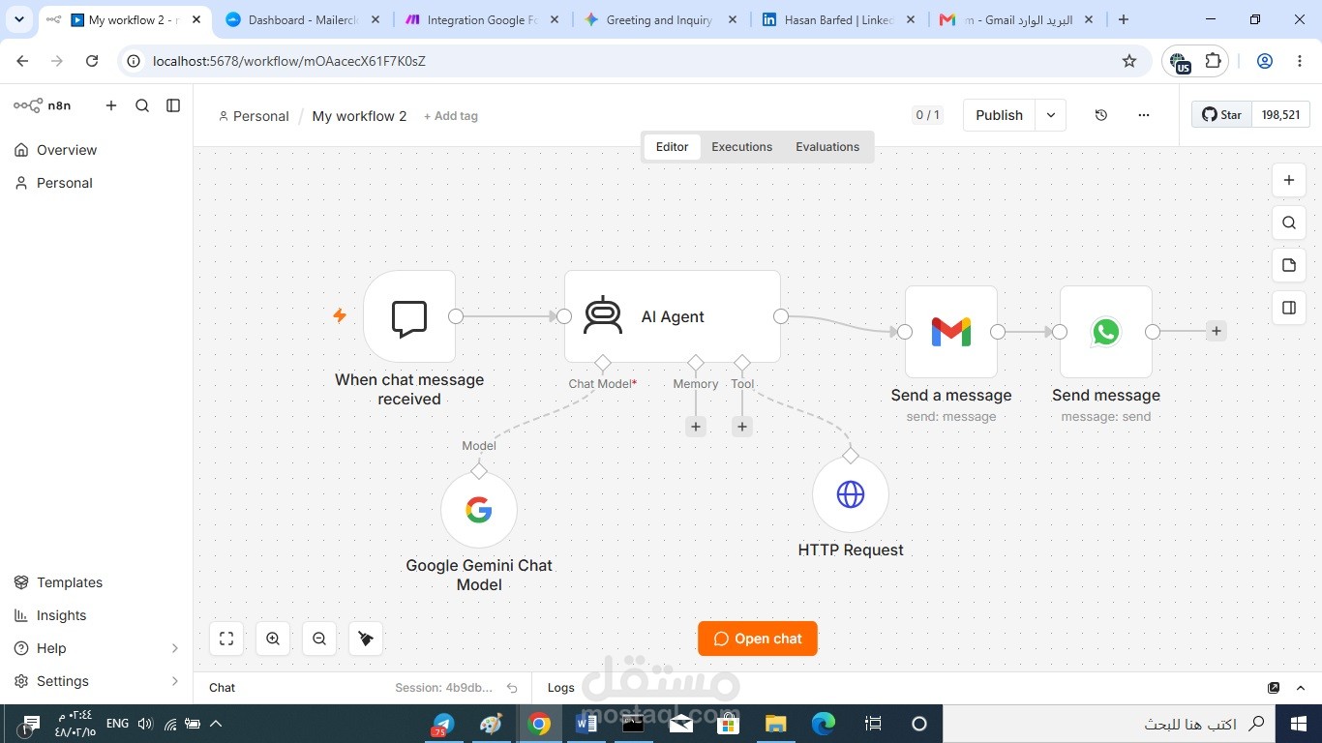Click the Logs panel header label
The width and height of the screenshot is (1322, 743).
561,688
